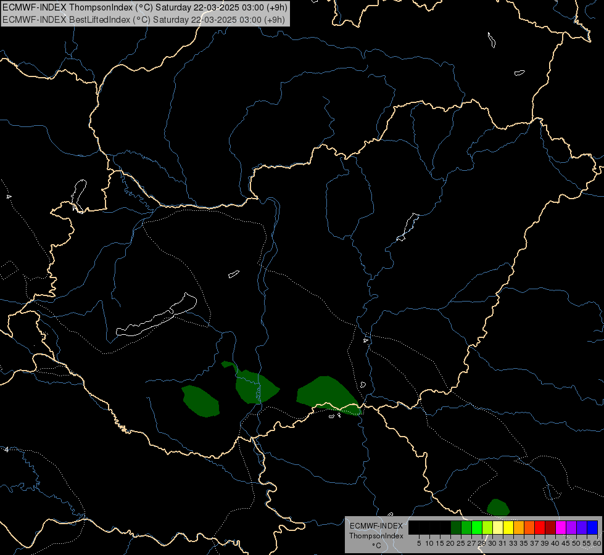Click the large elongated Lake Balaton outline
This screenshot has width=604, height=555.
[156, 316]
